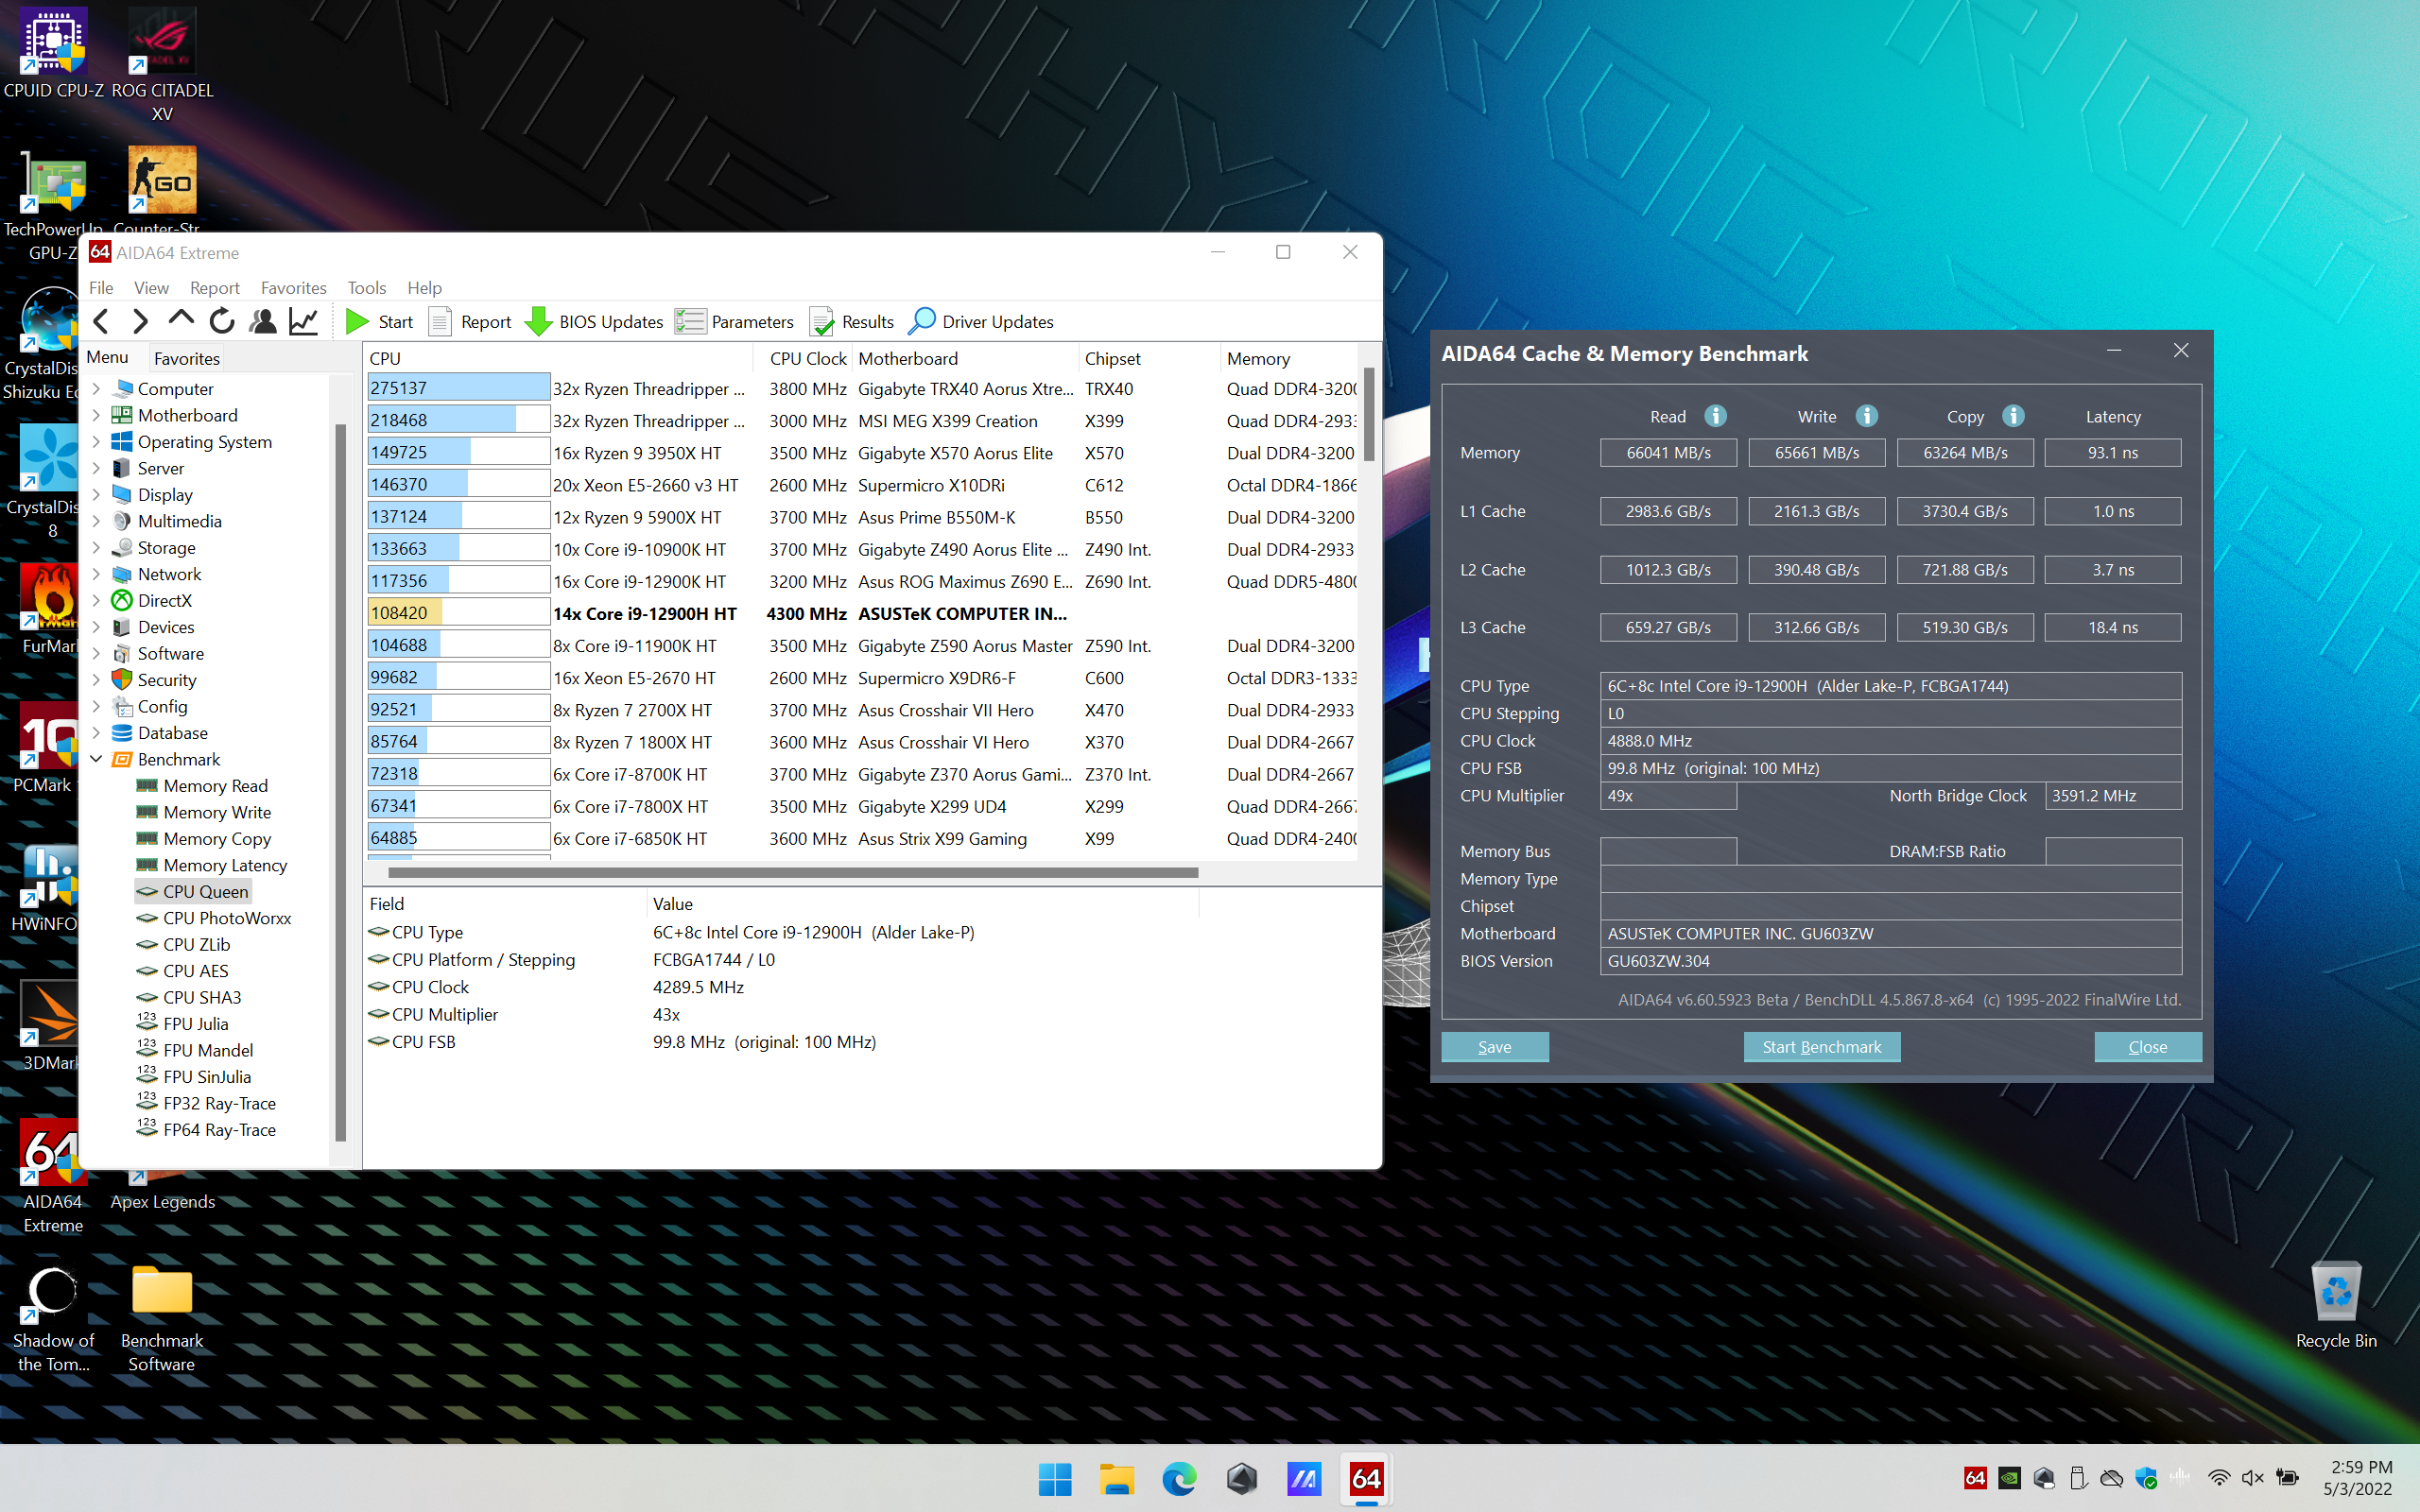The image size is (2420, 1512).
Task: Click the Memory Read value field 66041 MB/s
Action: pyautogui.click(x=1668, y=453)
